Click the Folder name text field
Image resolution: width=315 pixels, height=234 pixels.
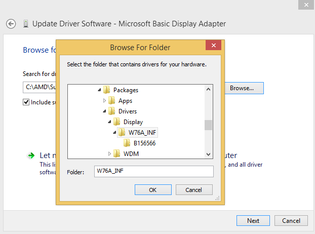(153, 171)
